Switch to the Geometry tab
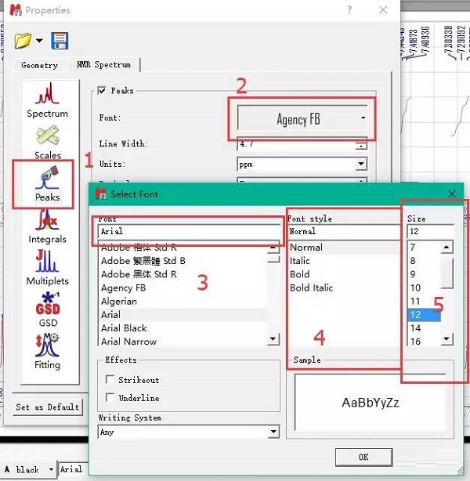 tap(39, 65)
